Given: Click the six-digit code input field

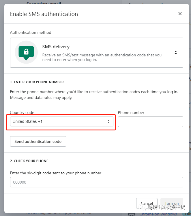Looking at the screenshot, I should click(96, 182).
